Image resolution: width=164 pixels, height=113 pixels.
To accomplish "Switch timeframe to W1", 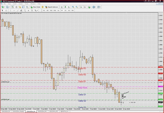I will 69,10.
